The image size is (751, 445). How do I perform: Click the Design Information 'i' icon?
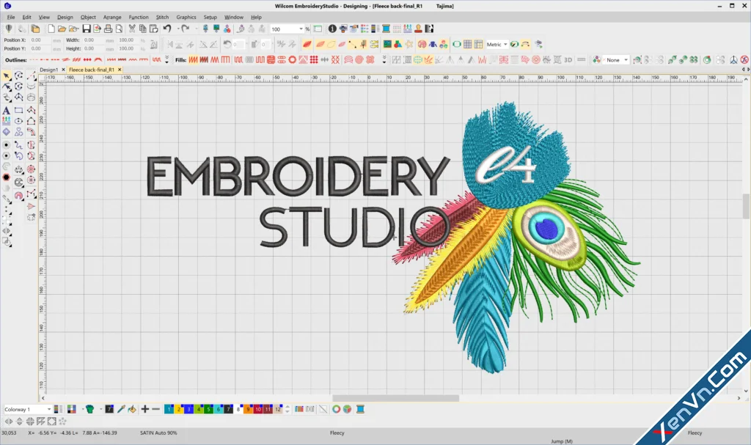(x=332, y=29)
